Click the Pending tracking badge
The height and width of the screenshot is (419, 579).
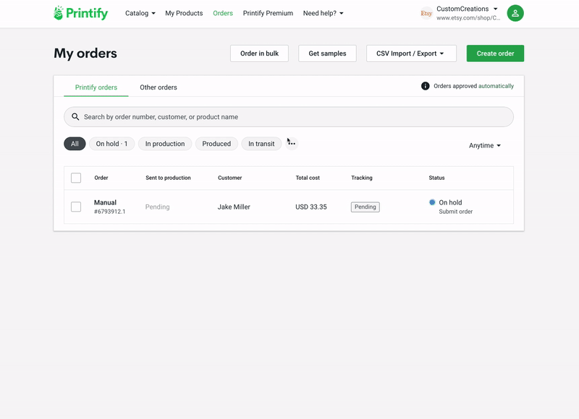365,207
